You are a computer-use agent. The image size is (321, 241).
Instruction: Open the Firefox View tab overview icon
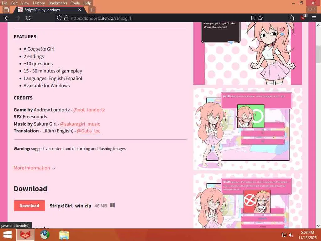[x=6, y=10]
